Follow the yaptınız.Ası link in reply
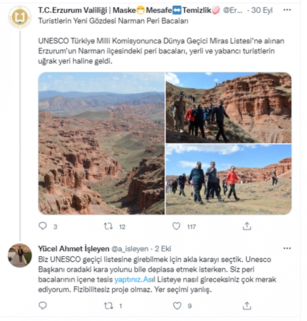The image size is (307, 321). (135, 279)
